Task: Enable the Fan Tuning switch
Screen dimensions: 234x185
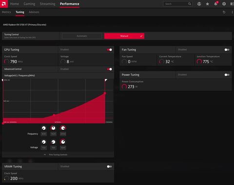Action: point(227,50)
